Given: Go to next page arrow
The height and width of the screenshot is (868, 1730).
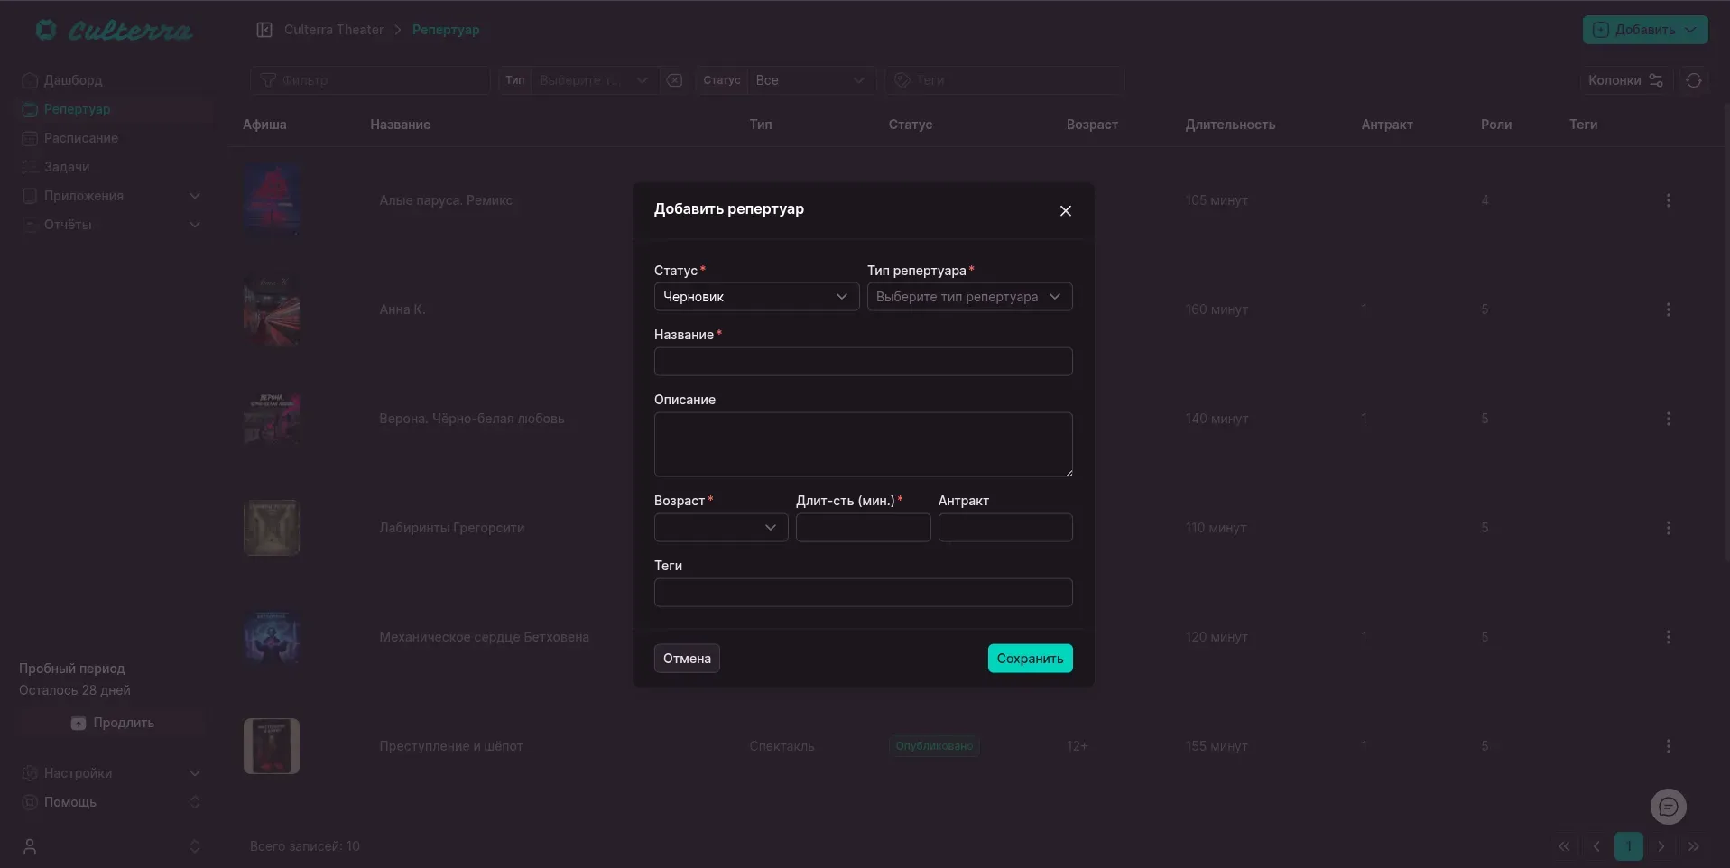Looking at the screenshot, I should click(x=1661, y=846).
